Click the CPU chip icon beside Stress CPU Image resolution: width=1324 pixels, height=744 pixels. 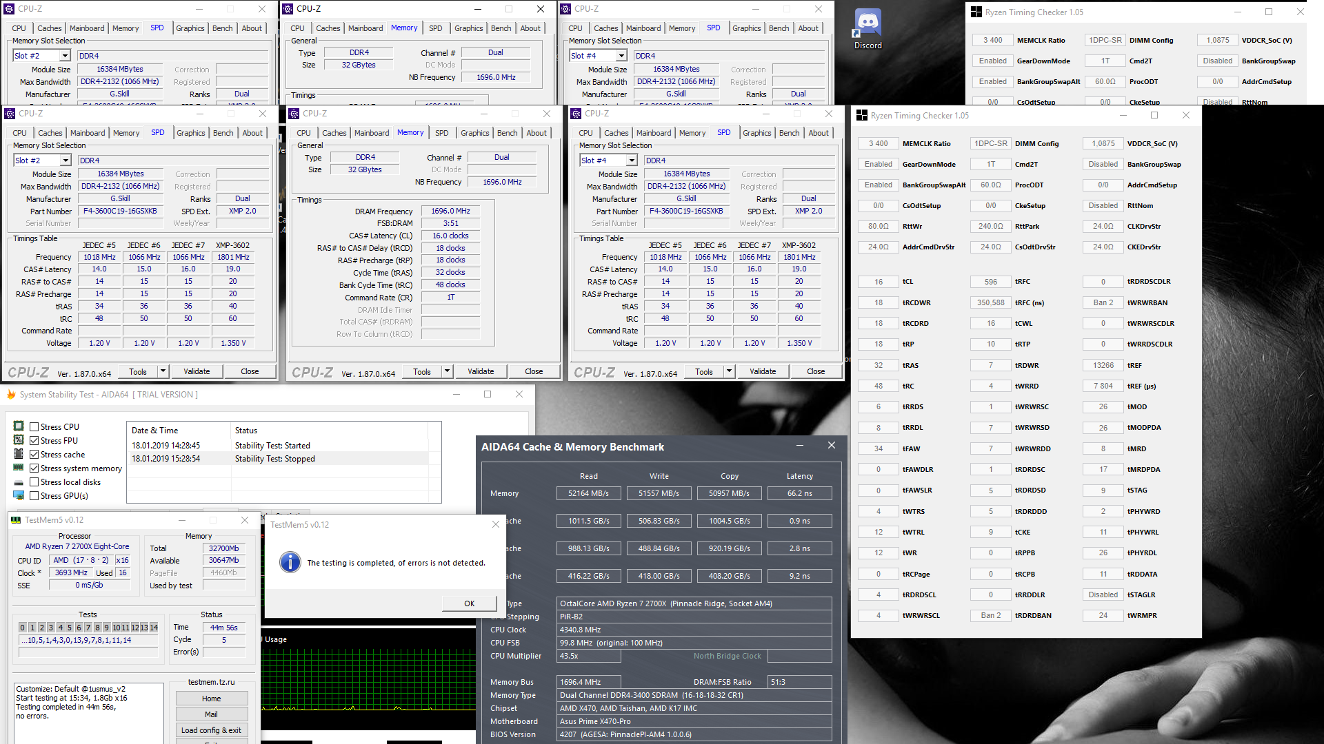pos(19,426)
